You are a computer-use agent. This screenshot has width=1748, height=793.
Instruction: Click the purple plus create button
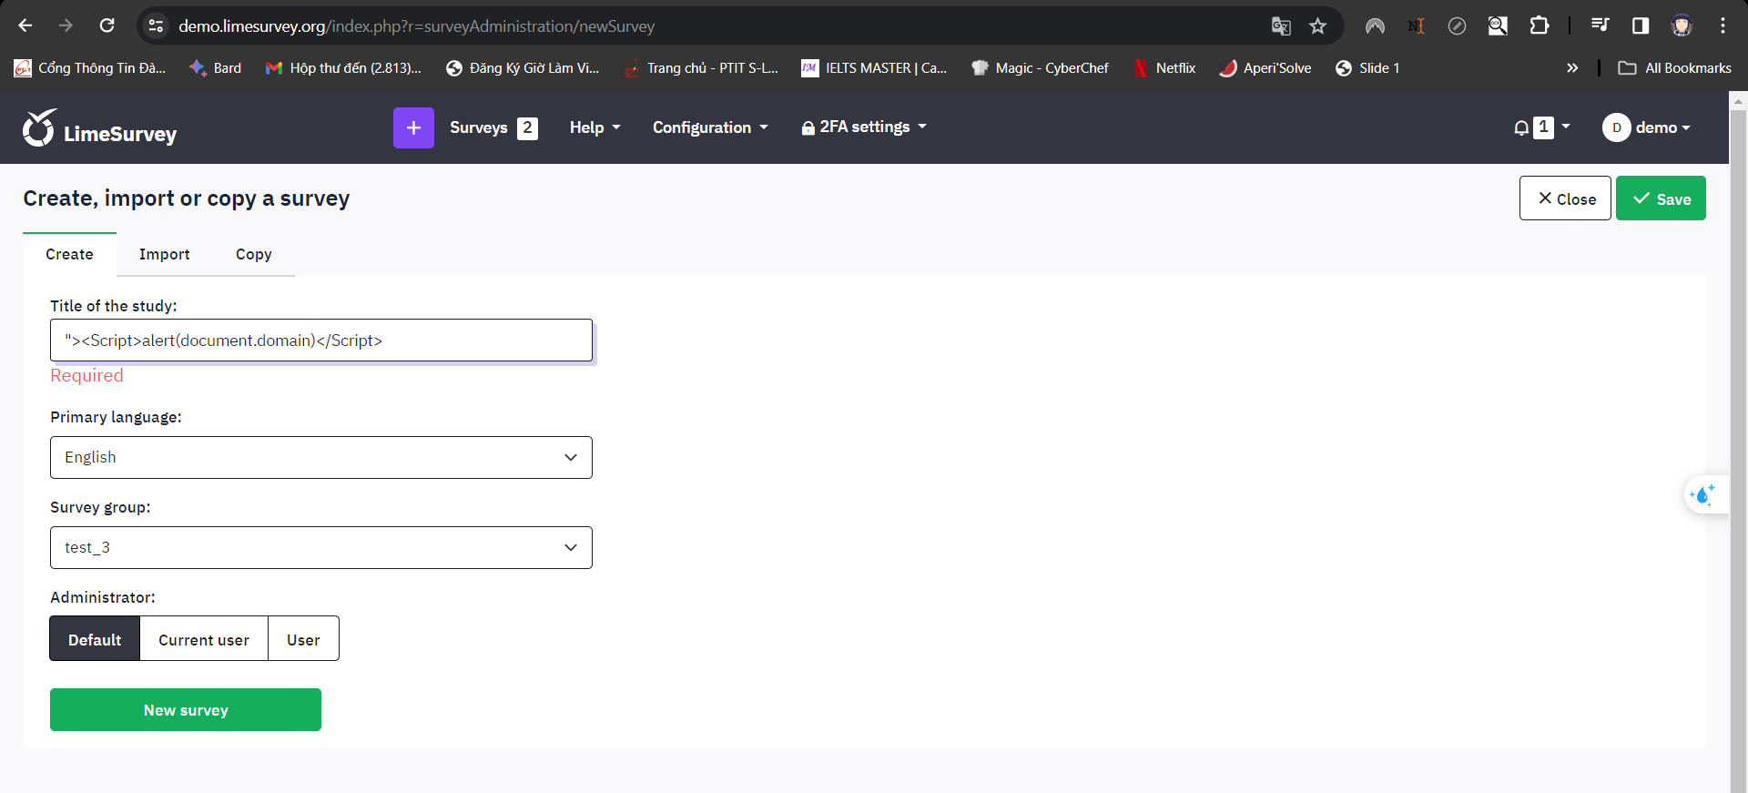tap(413, 127)
